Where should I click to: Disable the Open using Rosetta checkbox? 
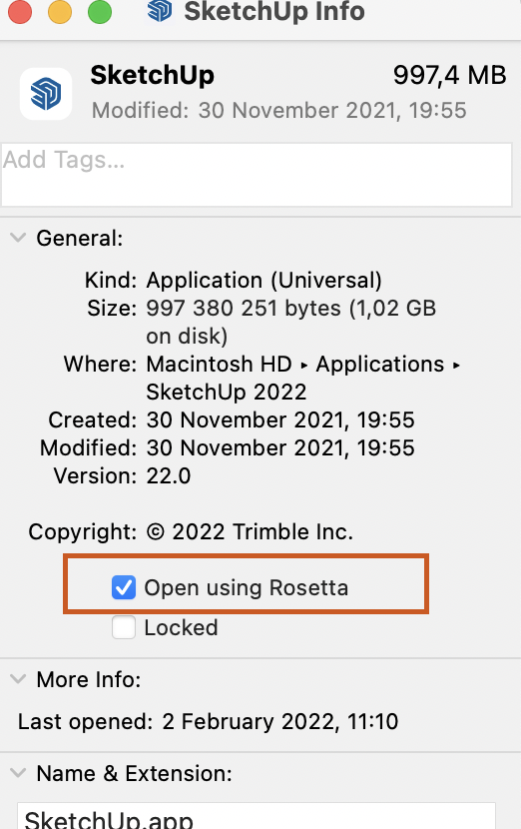124,587
